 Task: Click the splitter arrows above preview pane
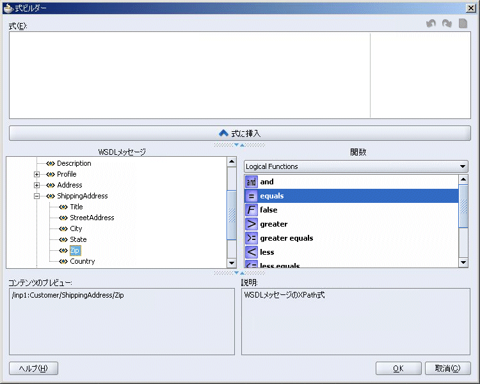239,273
